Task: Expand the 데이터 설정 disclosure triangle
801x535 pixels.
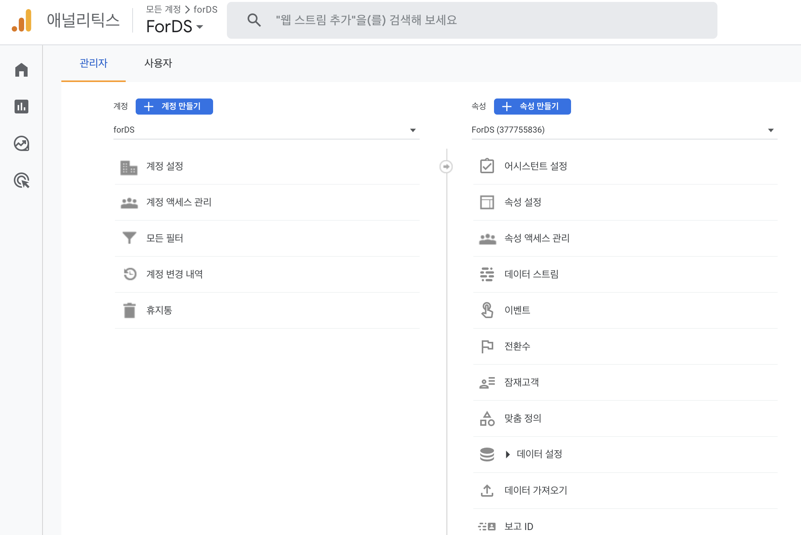Action: [x=508, y=455]
